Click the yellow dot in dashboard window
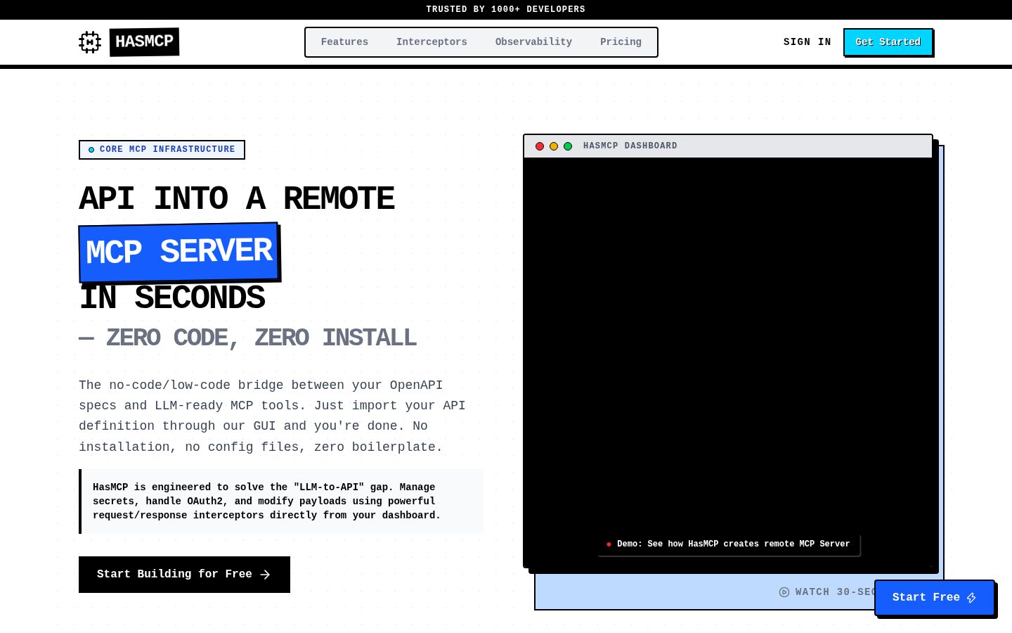 [x=554, y=146]
